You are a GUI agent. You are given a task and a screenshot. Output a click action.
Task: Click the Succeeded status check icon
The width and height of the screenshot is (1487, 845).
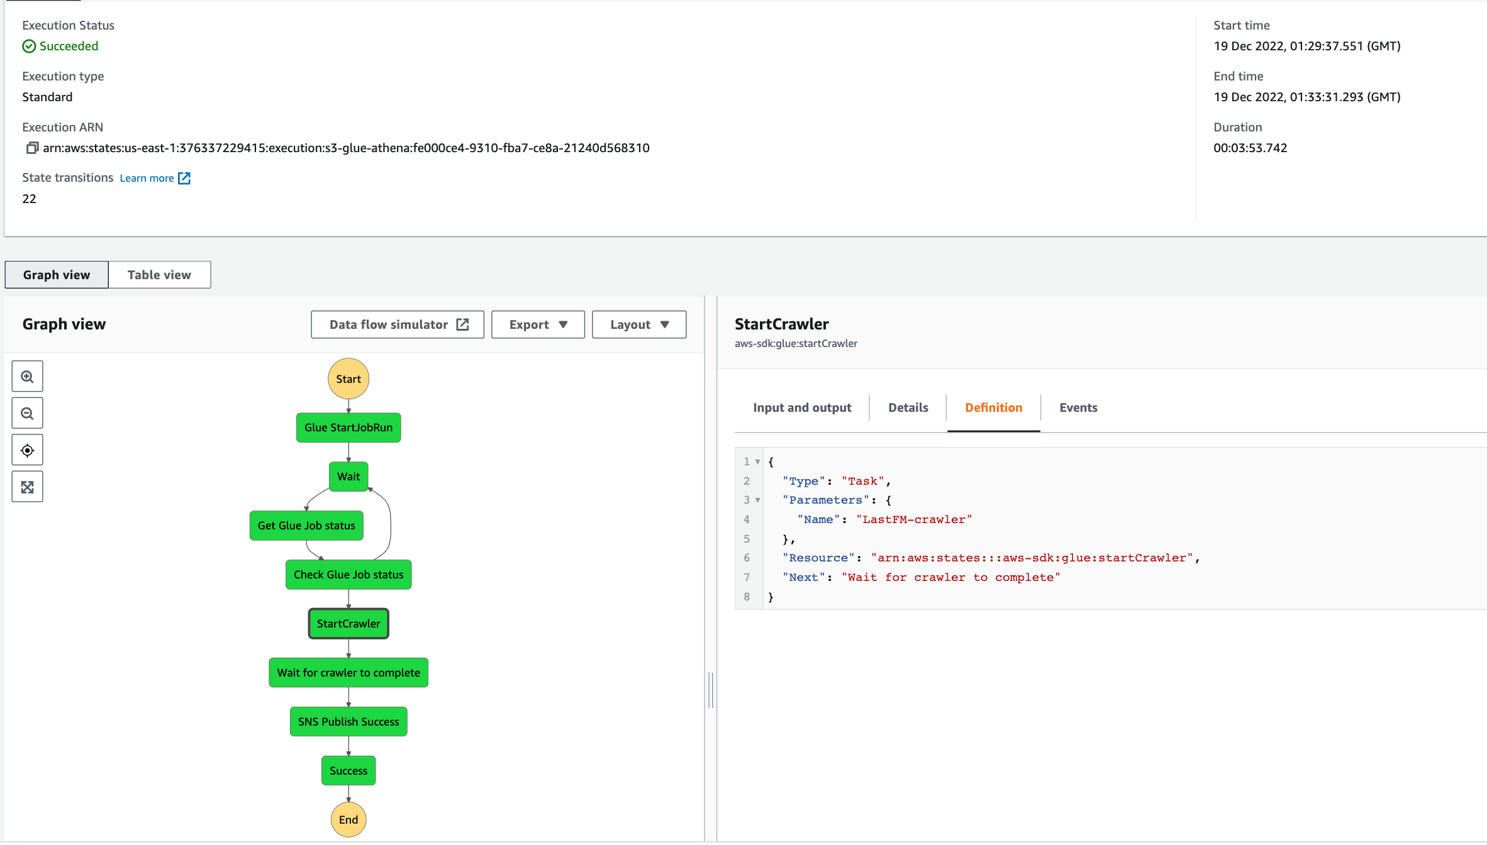pyautogui.click(x=29, y=47)
